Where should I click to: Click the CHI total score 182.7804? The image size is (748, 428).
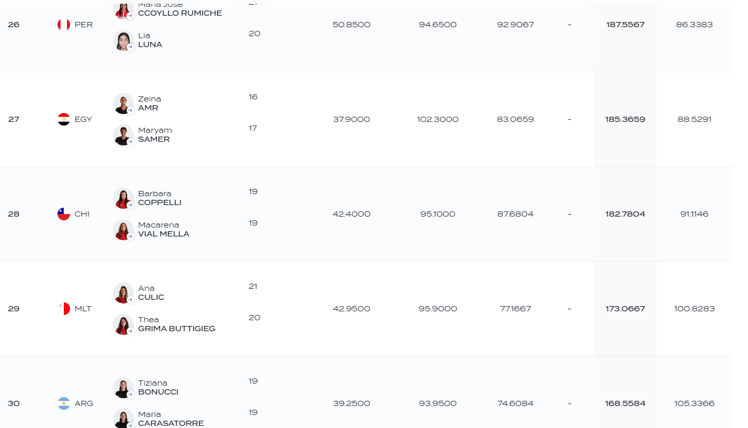625,214
